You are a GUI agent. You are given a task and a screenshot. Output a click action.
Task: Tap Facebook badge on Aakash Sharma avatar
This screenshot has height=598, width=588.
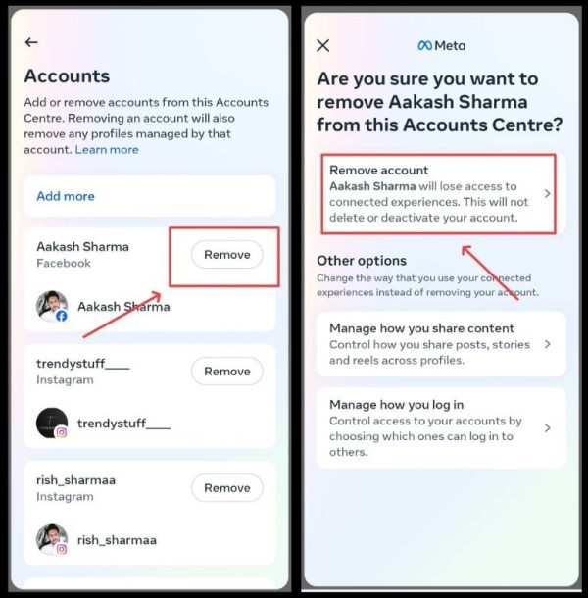(x=62, y=316)
